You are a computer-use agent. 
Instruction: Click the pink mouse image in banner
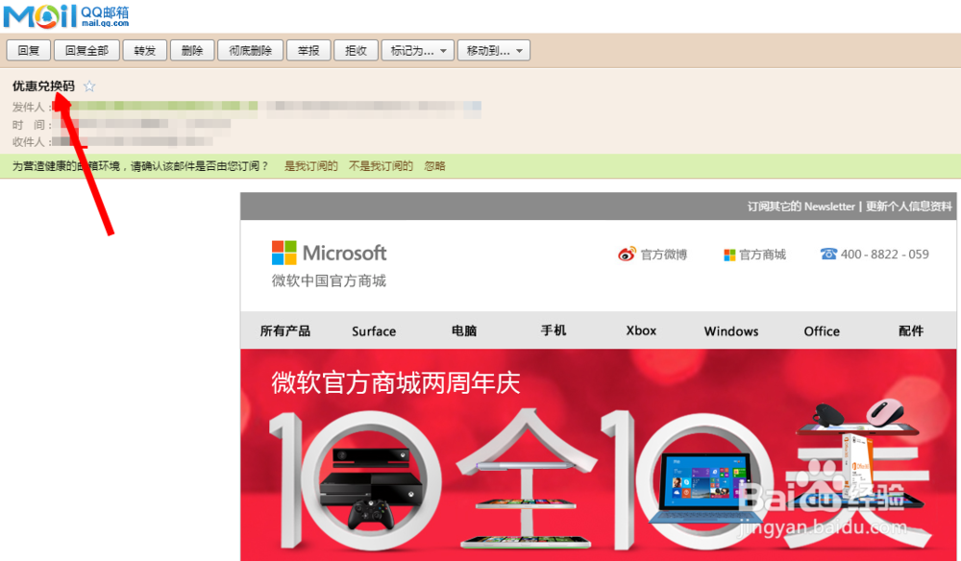[887, 411]
